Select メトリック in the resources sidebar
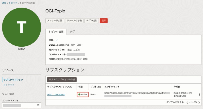This screenshot has width=203, height=109. coord(9,85)
